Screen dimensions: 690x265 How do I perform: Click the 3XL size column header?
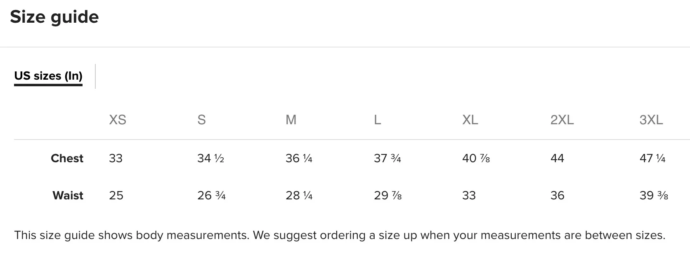(x=651, y=120)
